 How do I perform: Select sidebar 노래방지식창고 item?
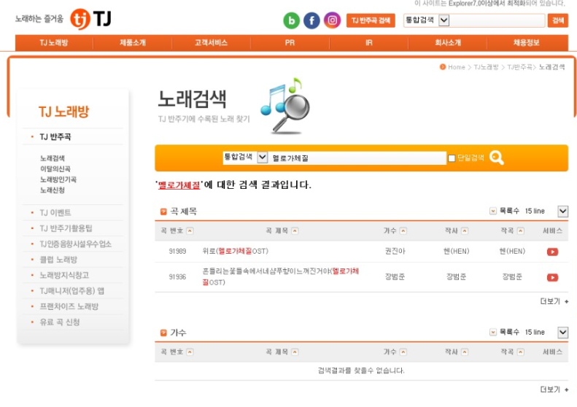64,275
